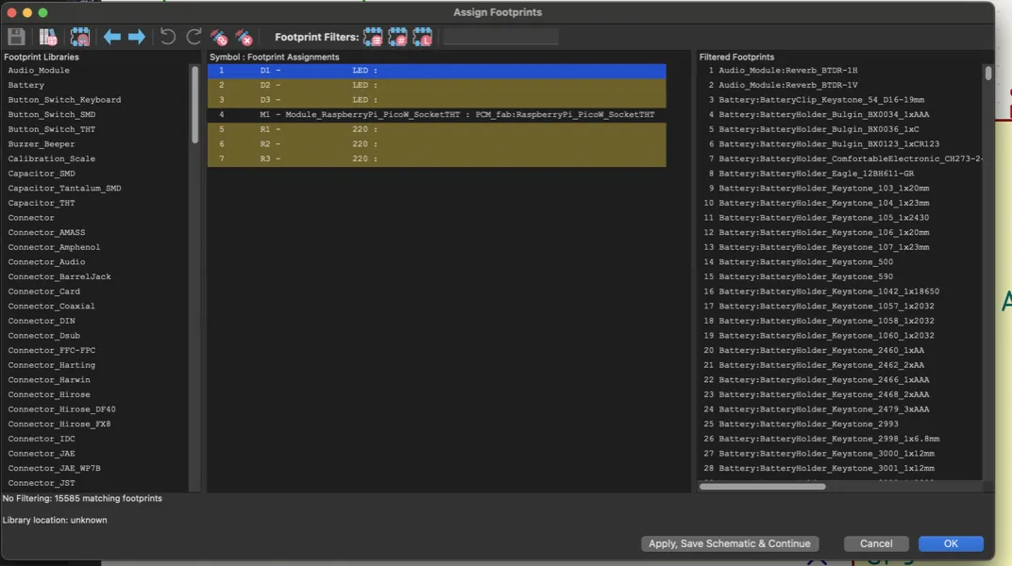Select BatteryHolder_Keystone_2993 footprint
Image resolution: width=1012 pixels, height=566 pixels.
pos(809,424)
